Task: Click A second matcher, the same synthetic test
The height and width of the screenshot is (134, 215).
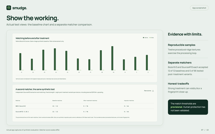Action: point(35,89)
